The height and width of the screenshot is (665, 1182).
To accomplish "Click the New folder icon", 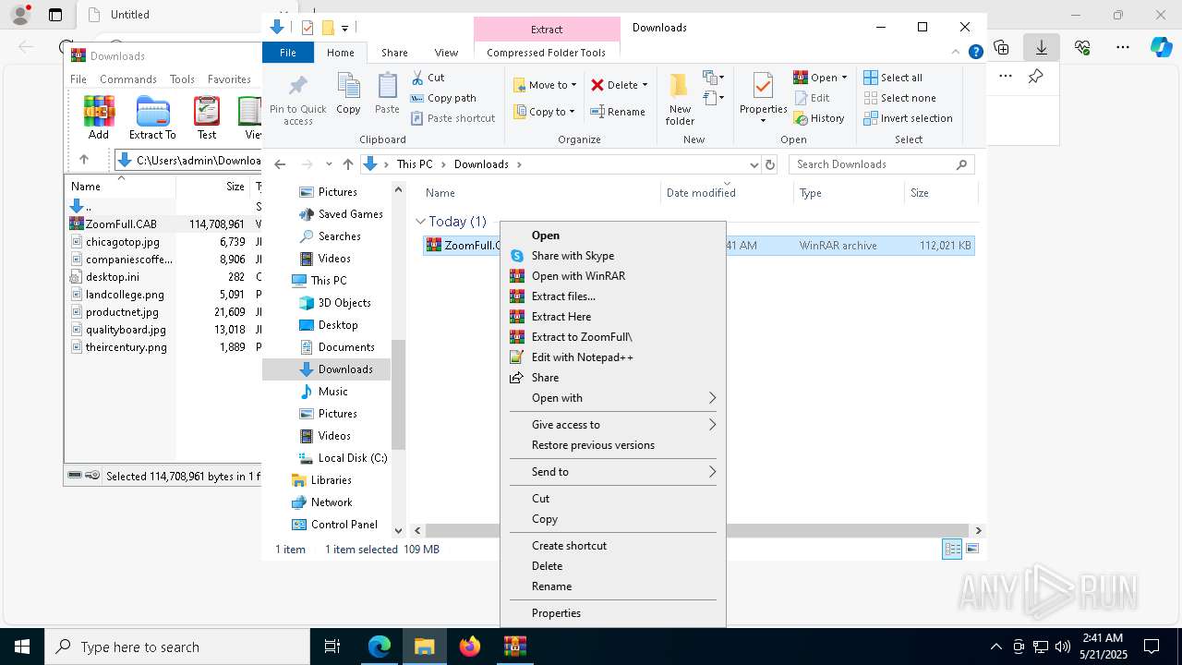I will pyautogui.click(x=680, y=100).
